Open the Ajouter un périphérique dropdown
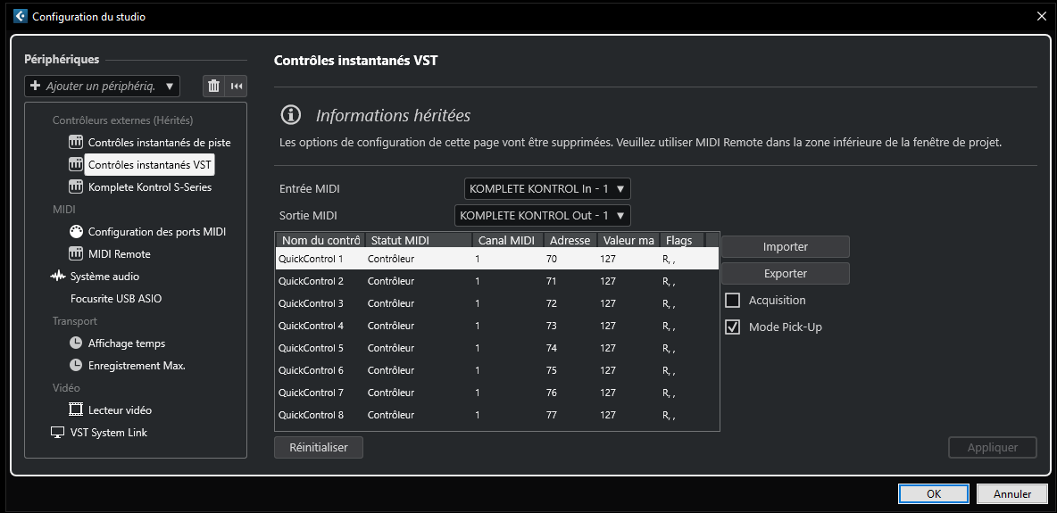Viewport: 1057px width, 513px height. tap(102, 86)
